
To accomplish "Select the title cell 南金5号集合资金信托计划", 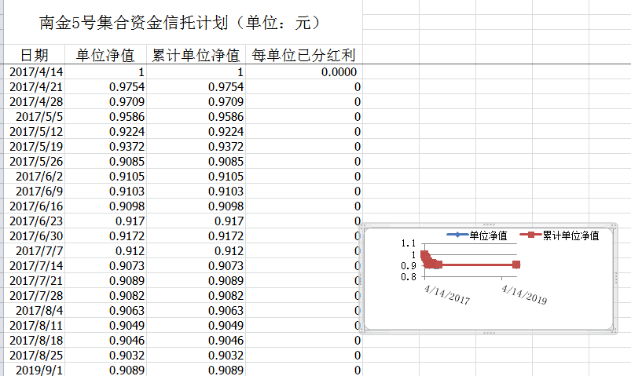I will [x=180, y=23].
